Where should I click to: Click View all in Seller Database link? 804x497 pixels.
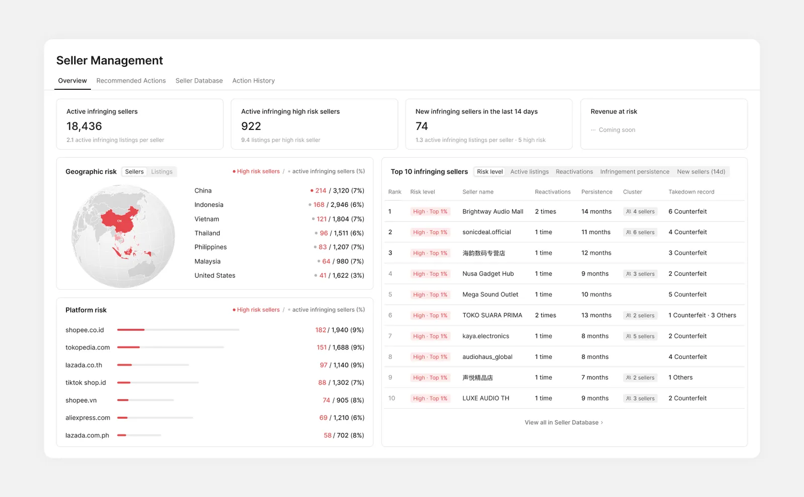click(x=564, y=423)
